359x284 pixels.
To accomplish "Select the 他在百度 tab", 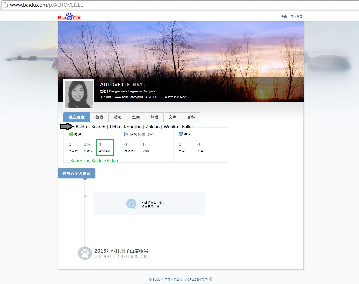I will (77, 117).
